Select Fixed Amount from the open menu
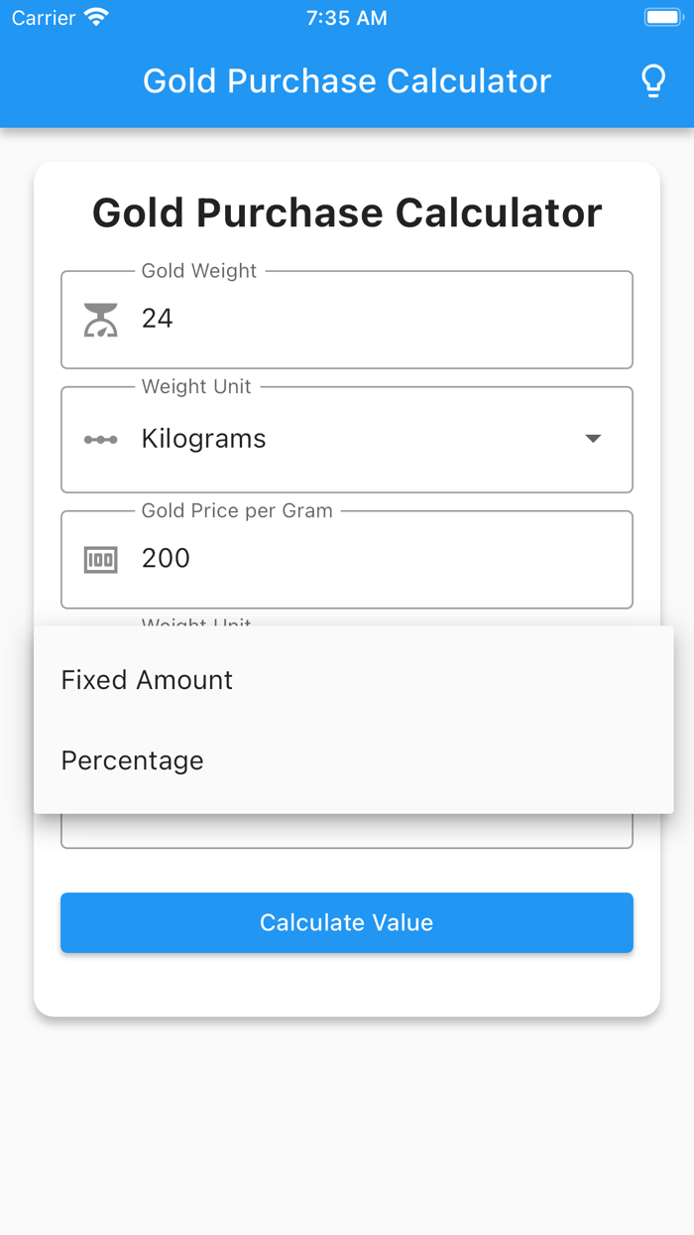This screenshot has height=1235, width=694. click(x=146, y=679)
